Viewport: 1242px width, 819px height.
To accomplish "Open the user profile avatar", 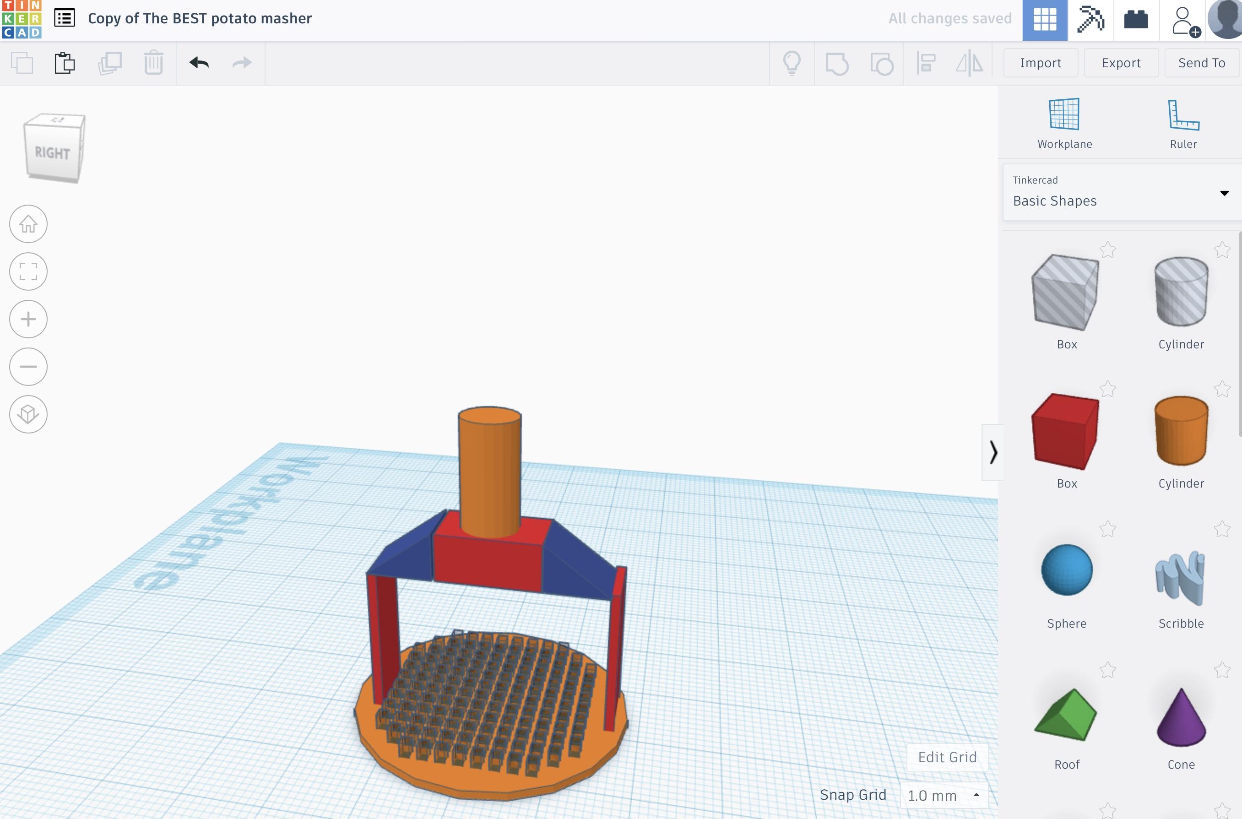I will click(x=1225, y=19).
